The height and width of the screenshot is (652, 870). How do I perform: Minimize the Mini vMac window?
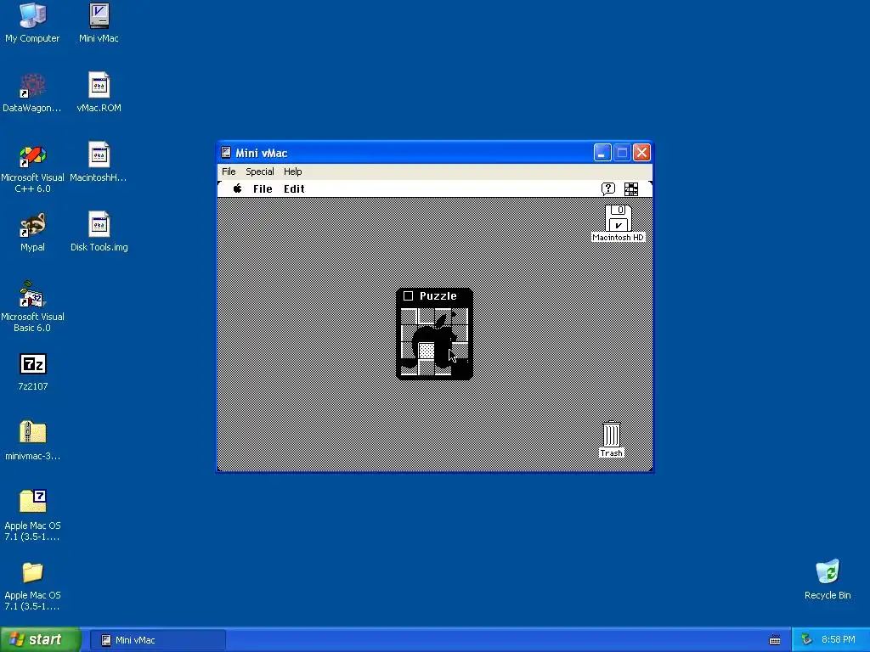602,153
